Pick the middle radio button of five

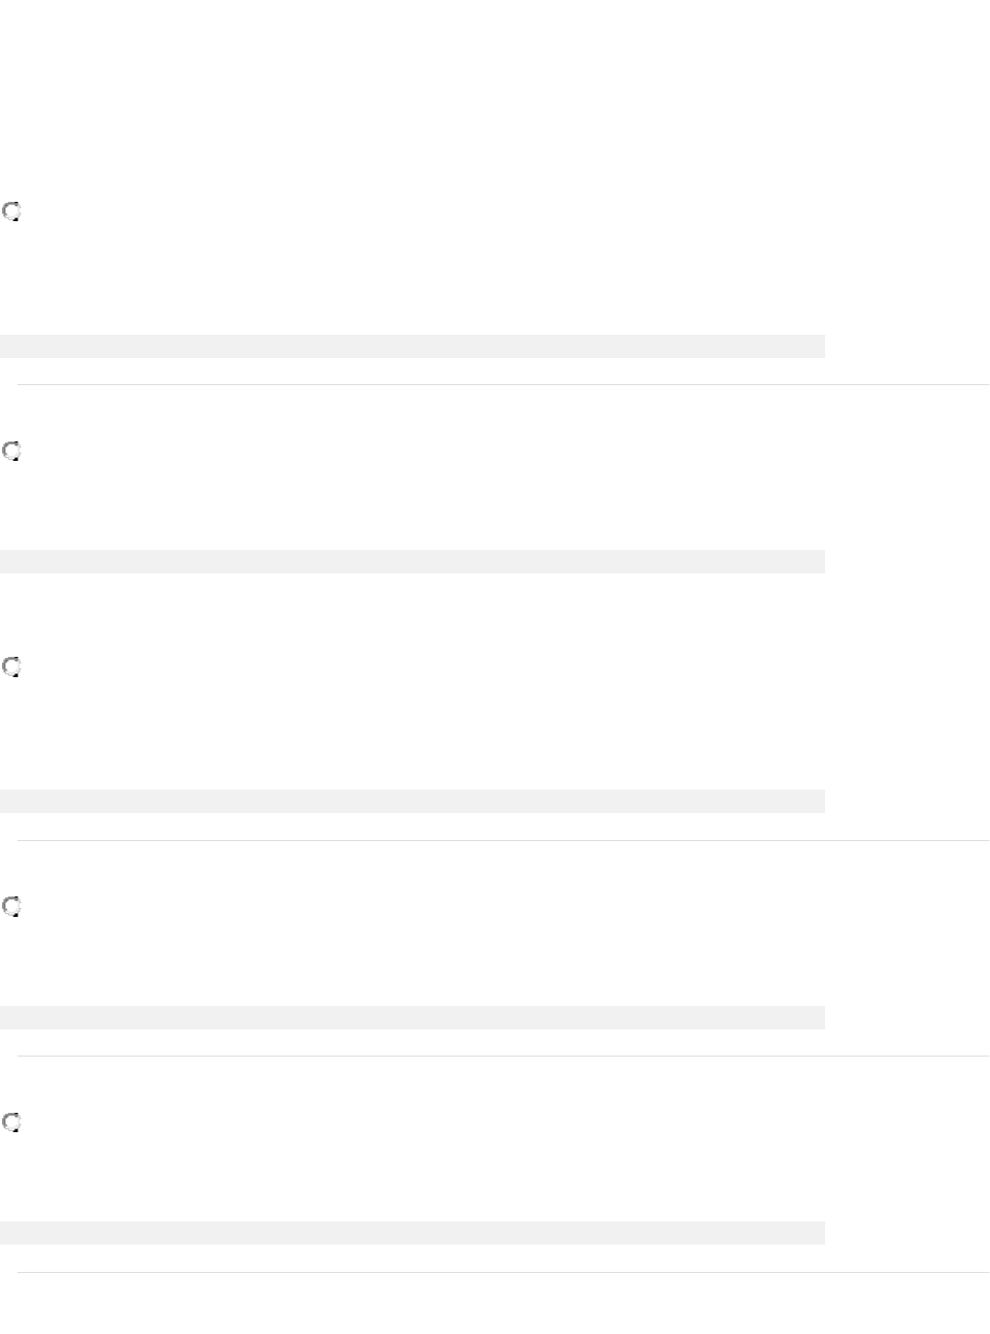12,667
